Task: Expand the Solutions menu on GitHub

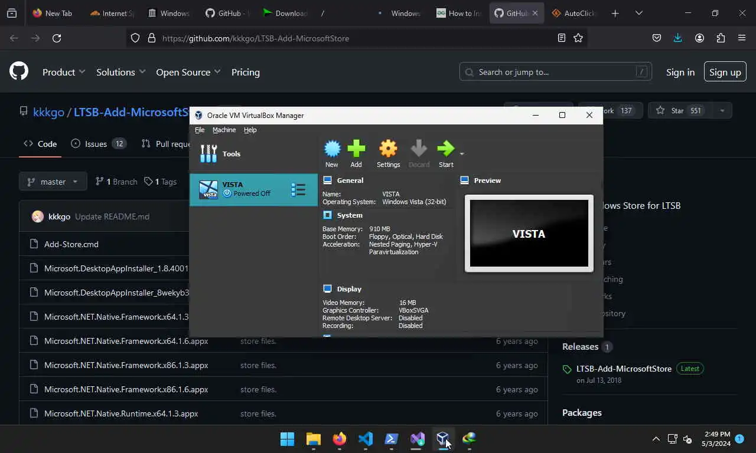Action: point(121,72)
